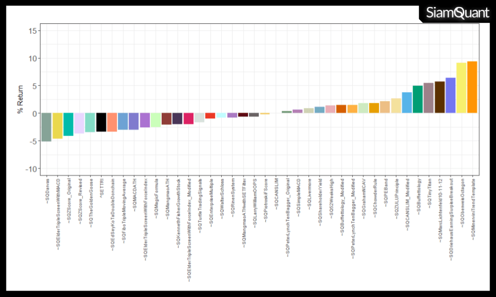Click the teal SQZScore_Original bar
The height and width of the screenshot is (297, 496).
tap(68, 124)
